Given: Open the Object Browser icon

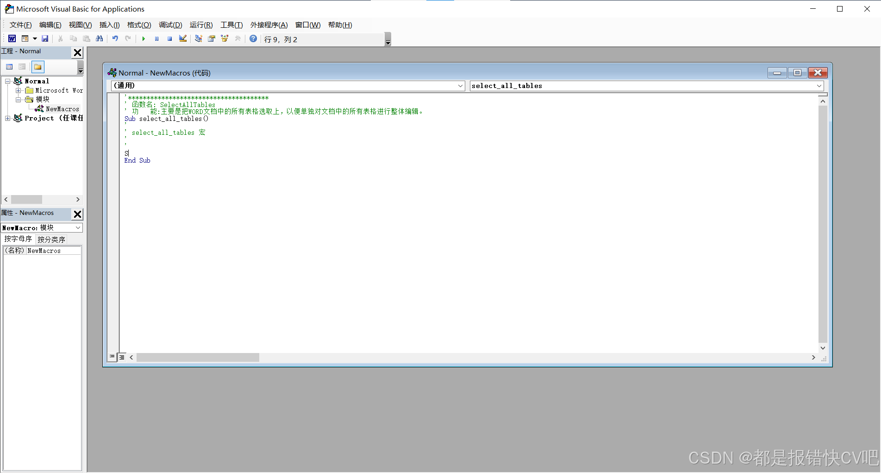Looking at the screenshot, I should 225,39.
